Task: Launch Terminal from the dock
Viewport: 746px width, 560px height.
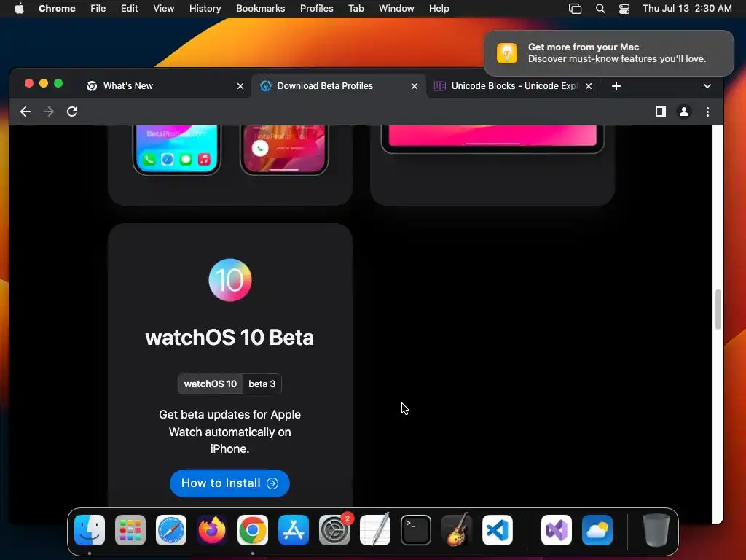Action: 416,530
